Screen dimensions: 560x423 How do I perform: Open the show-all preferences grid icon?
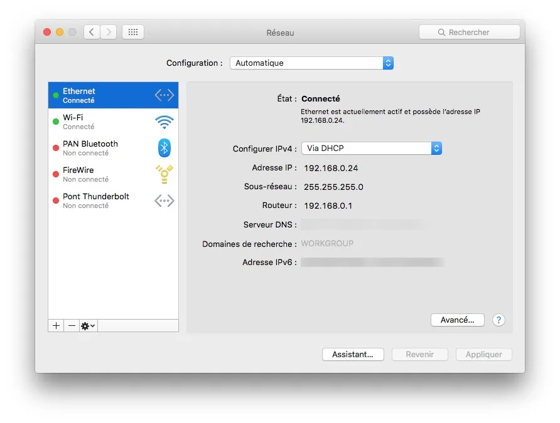click(x=132, y=31)
